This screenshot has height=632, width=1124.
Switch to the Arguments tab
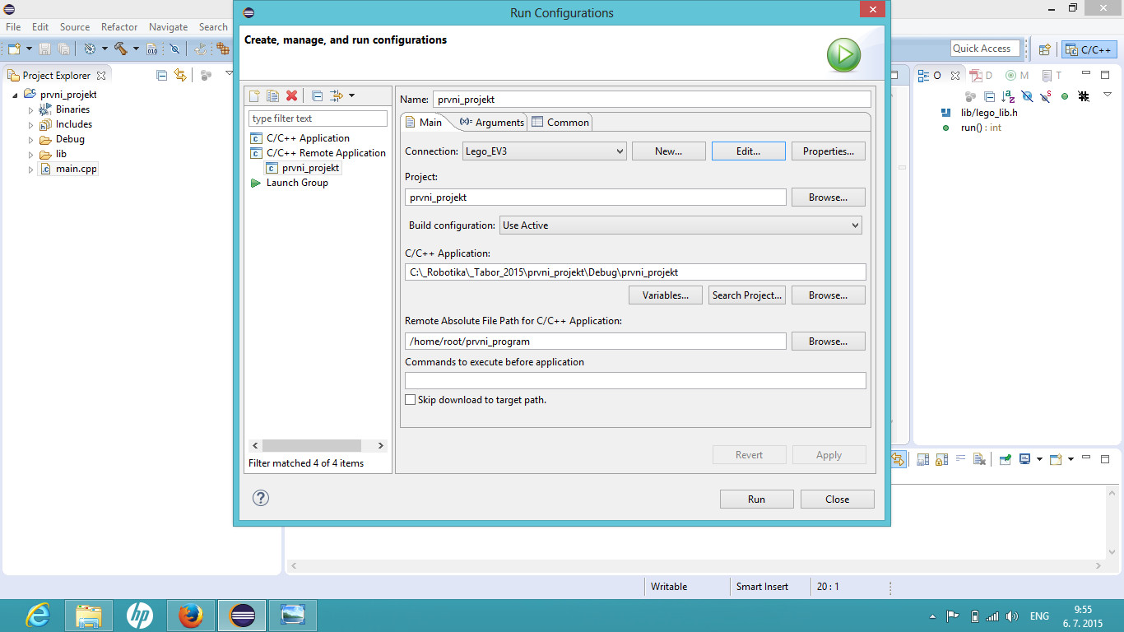492,122
